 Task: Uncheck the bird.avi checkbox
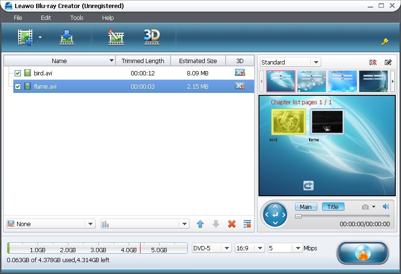pos(18,73)
